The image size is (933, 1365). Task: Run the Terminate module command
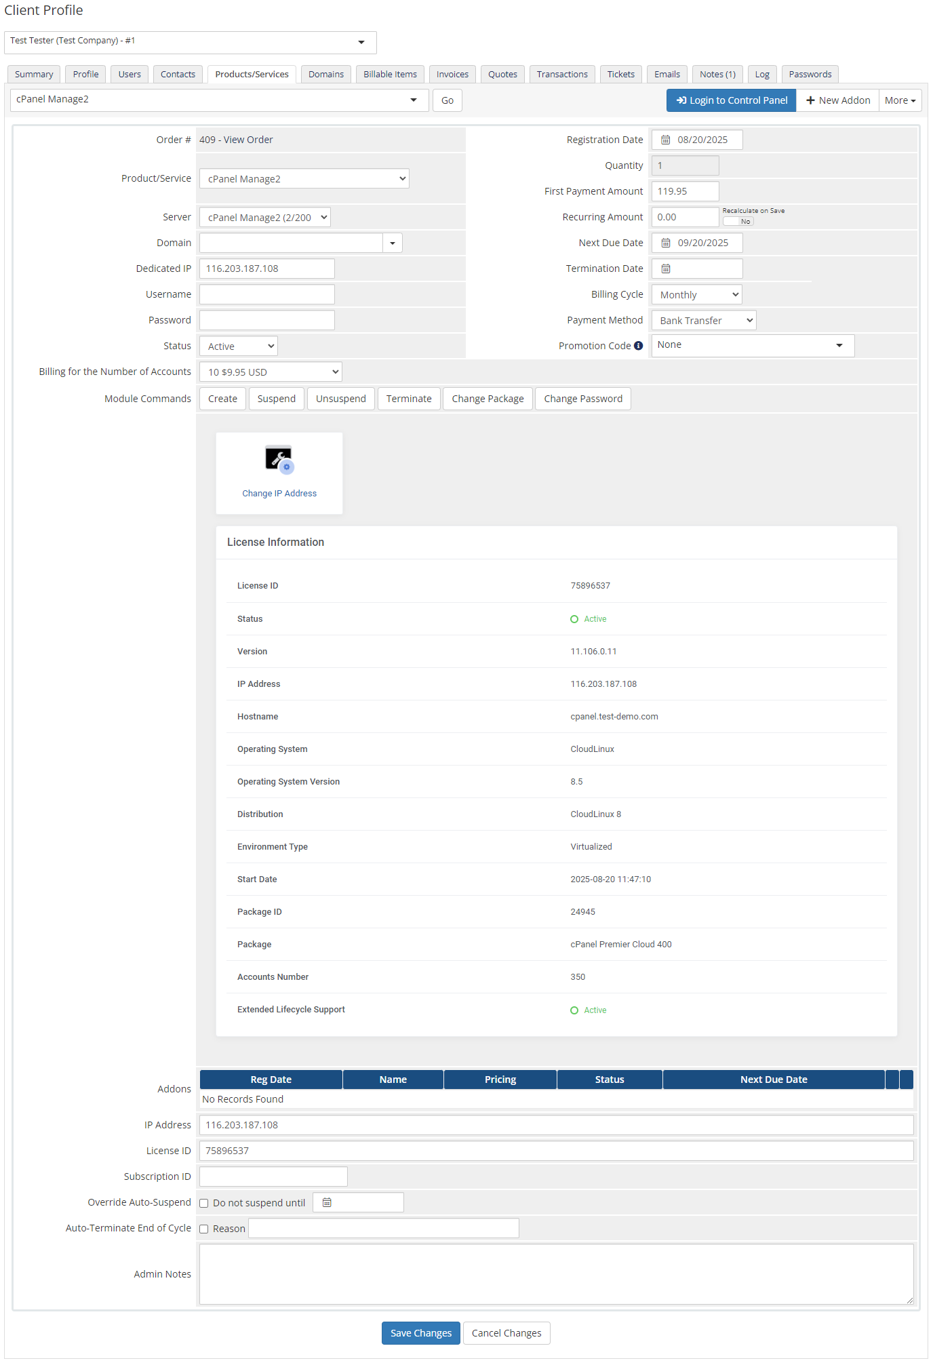click(409, 399)
